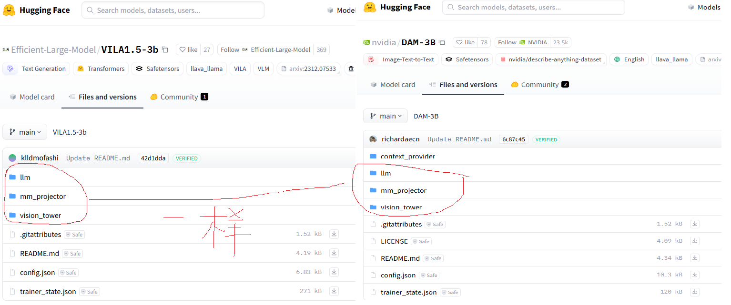Open the klldmofashi user profile link
Screen dimensions: 731x305
click(x=40, y=158)
